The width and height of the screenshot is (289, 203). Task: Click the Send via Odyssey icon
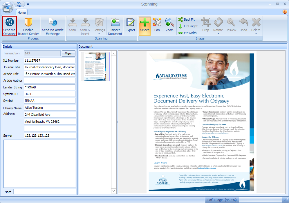pyautogui.click(x=9, y=26)
